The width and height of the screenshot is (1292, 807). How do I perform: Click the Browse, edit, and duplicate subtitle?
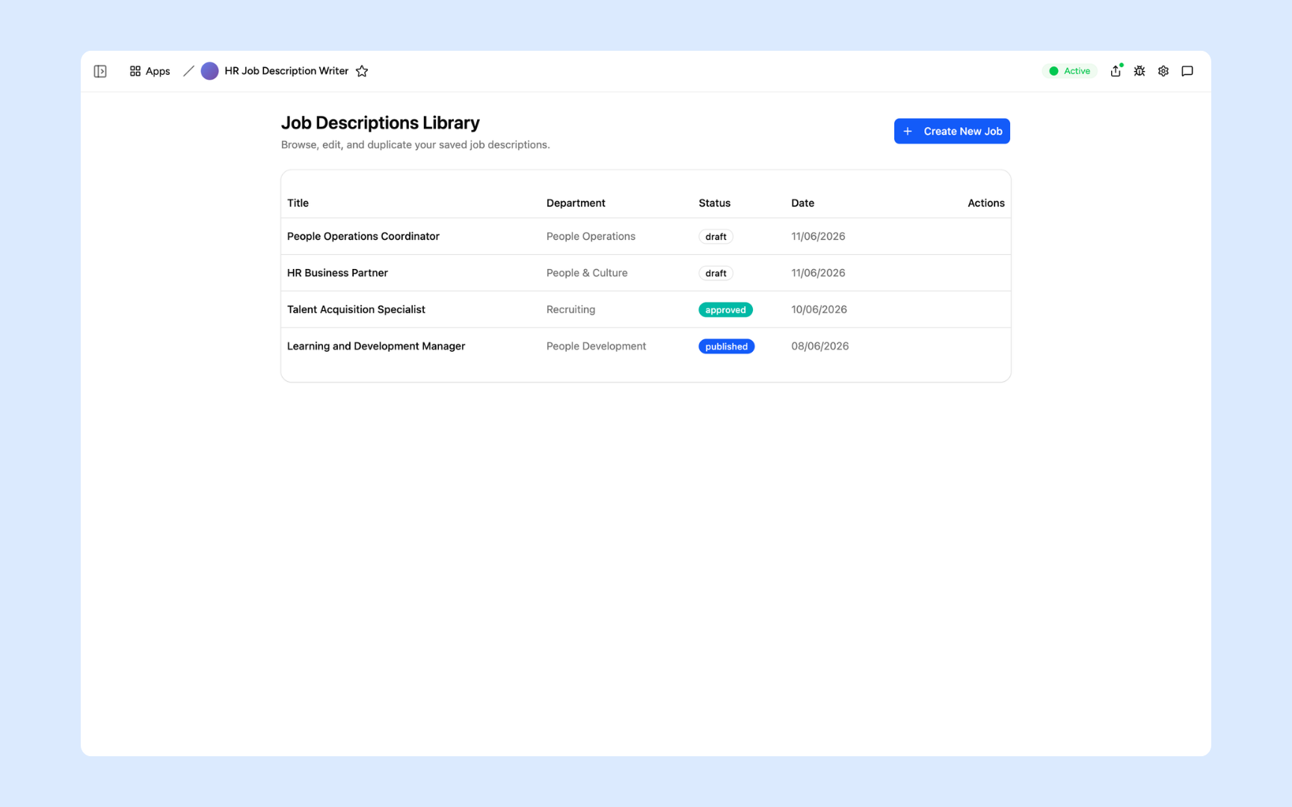415,145
